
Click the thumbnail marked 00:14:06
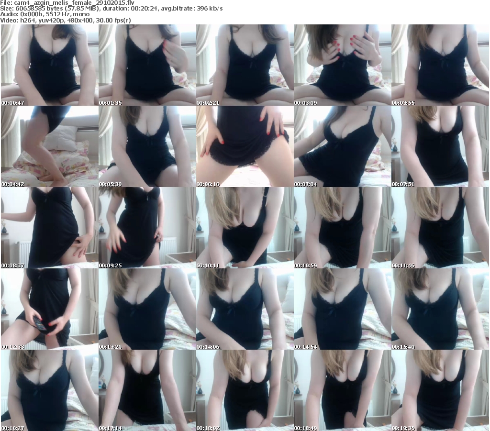(245, 309)
